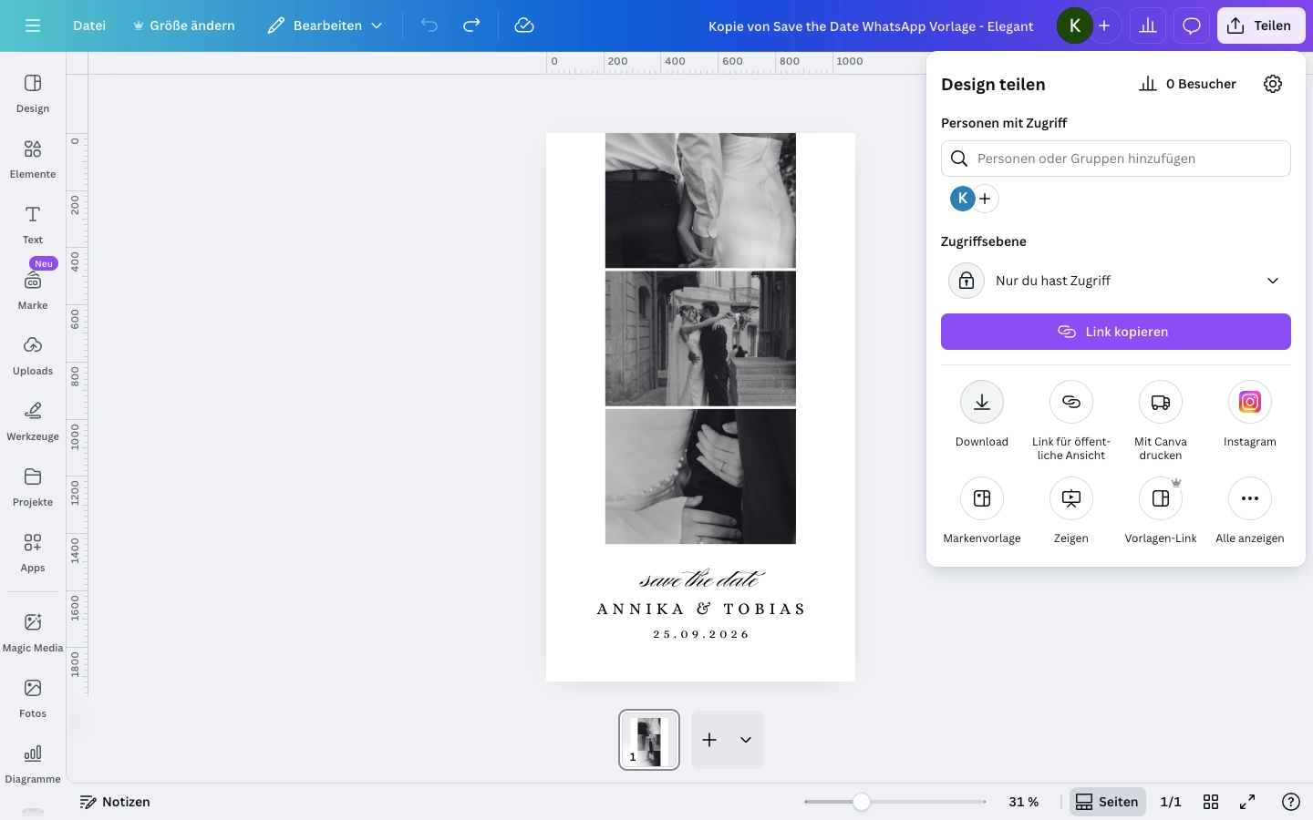Screen dimensions: 1313x820
Task: Click the Download icon
Action: pos(982,402)
